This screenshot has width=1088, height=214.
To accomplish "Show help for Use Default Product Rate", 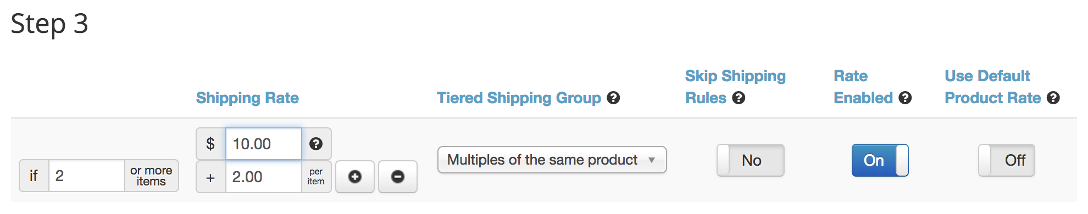I will (x=1053, y=98).
